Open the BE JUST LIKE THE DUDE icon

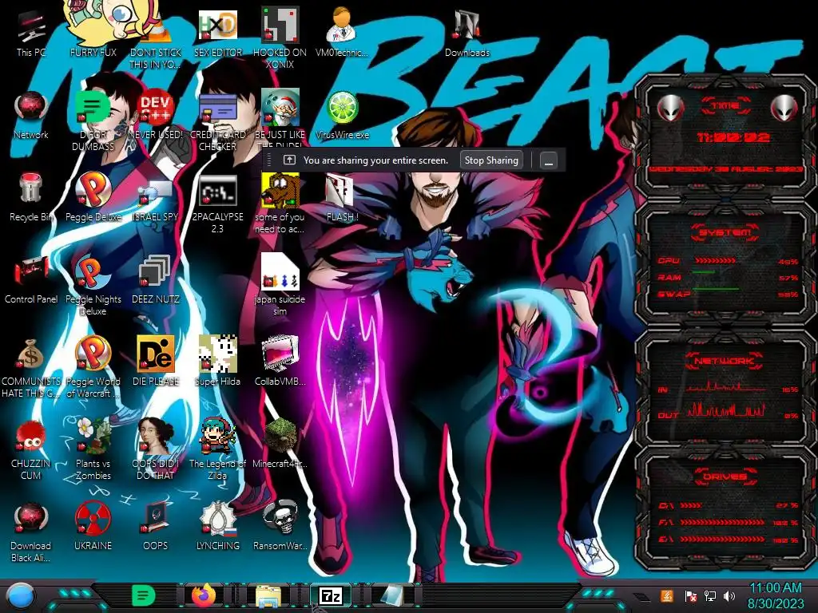click(280, 119)
